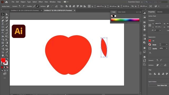Open the Effect menu

pos(41,2)
